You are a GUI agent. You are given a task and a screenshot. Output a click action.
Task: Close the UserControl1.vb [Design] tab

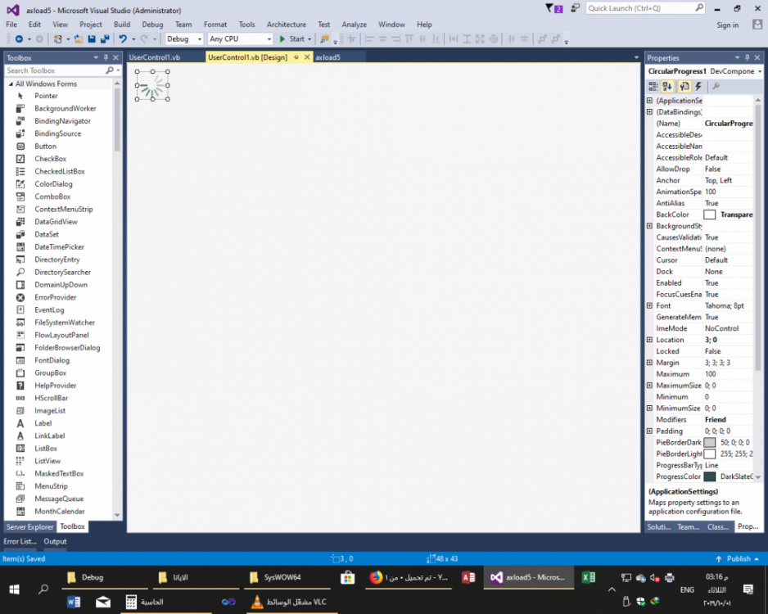click(x=307, y=57)
